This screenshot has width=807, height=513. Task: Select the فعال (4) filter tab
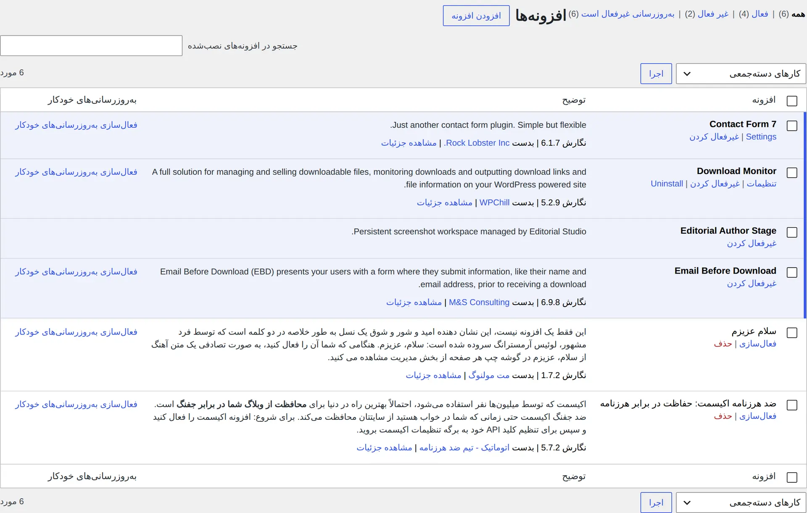pyautogui.click(x=754, y=14)
